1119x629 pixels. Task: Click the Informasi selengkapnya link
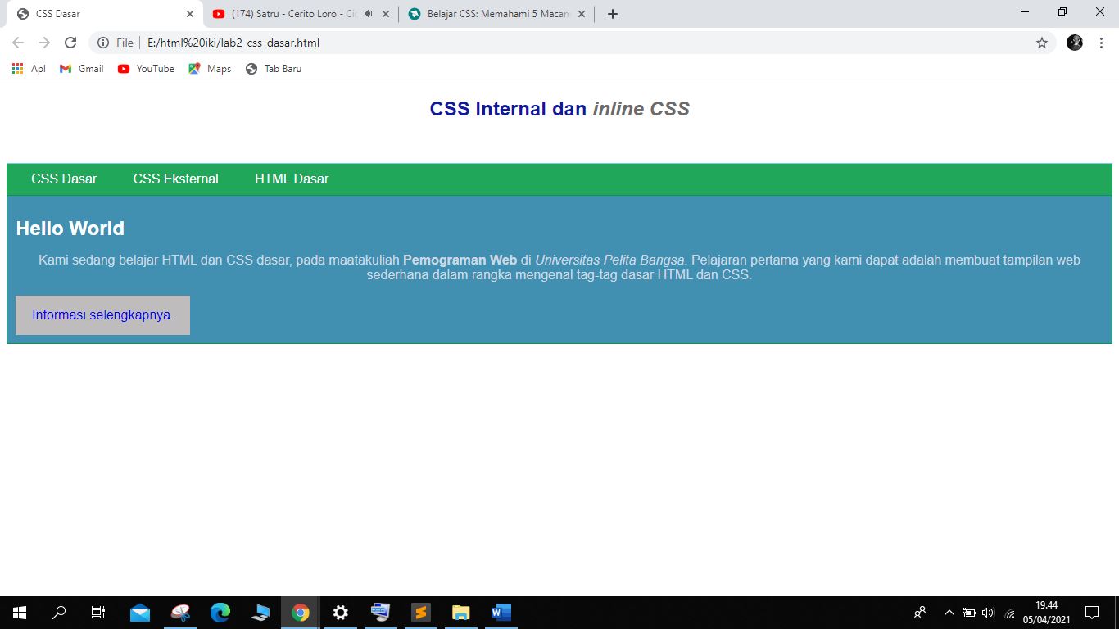coord(102,314)
